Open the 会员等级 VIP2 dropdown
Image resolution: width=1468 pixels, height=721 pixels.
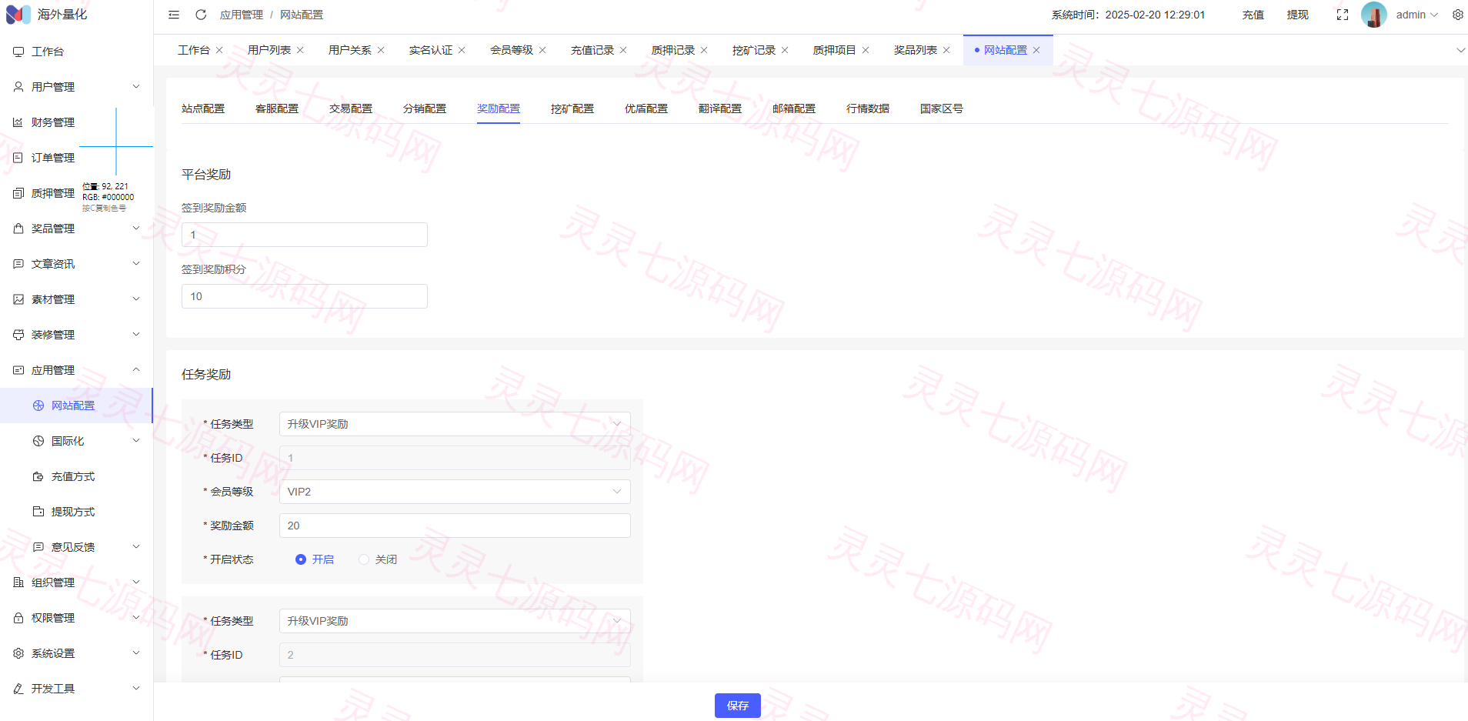click(455, 492)
